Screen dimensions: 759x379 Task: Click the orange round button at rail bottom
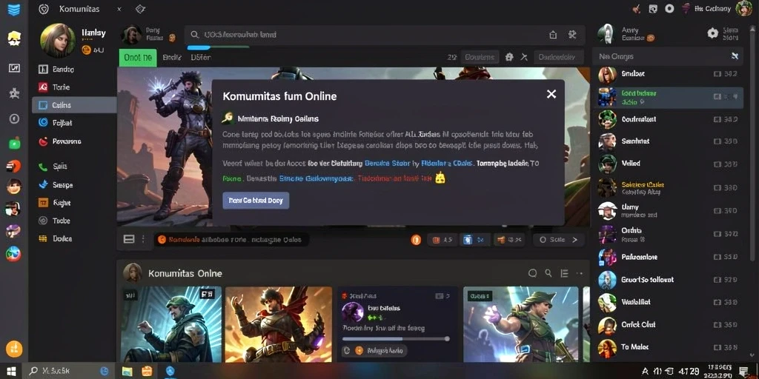[14, 348]
